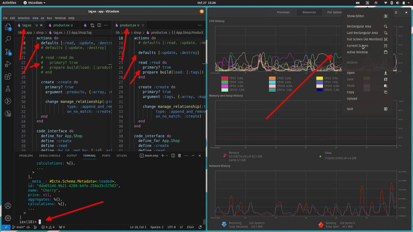413x232 pixels.
Task: Switch to product.ex tab in left editor group
Action: click(x=63, y=25)
